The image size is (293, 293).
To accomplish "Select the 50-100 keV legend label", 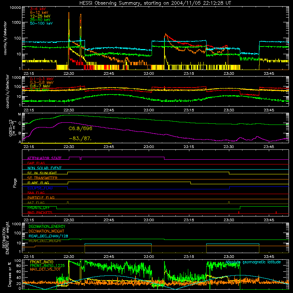I will pos(41,23).
